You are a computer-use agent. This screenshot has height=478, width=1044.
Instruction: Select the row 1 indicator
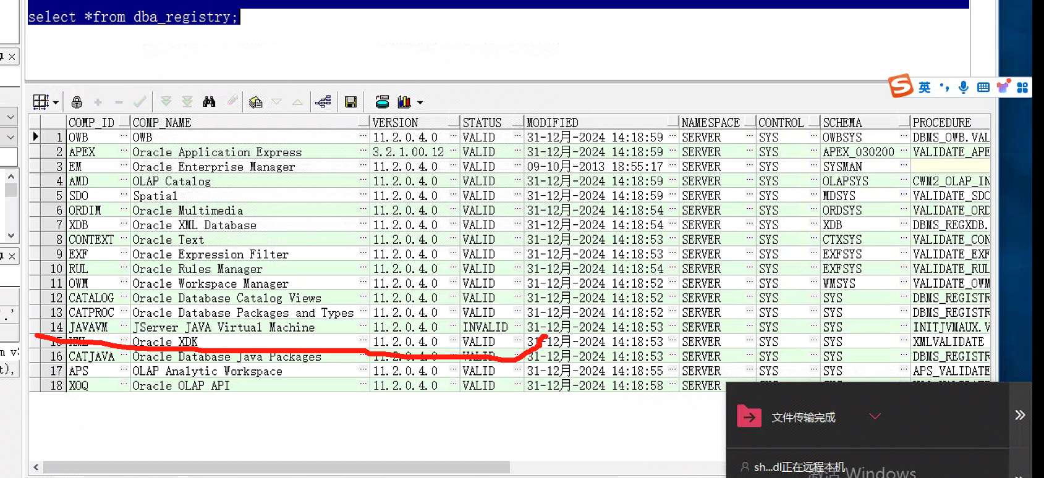pyautogui.click(x=36, y=137)
